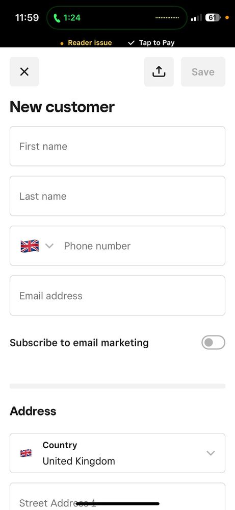
Task: Tap the clock time in status bar
Action: [27, 17]
